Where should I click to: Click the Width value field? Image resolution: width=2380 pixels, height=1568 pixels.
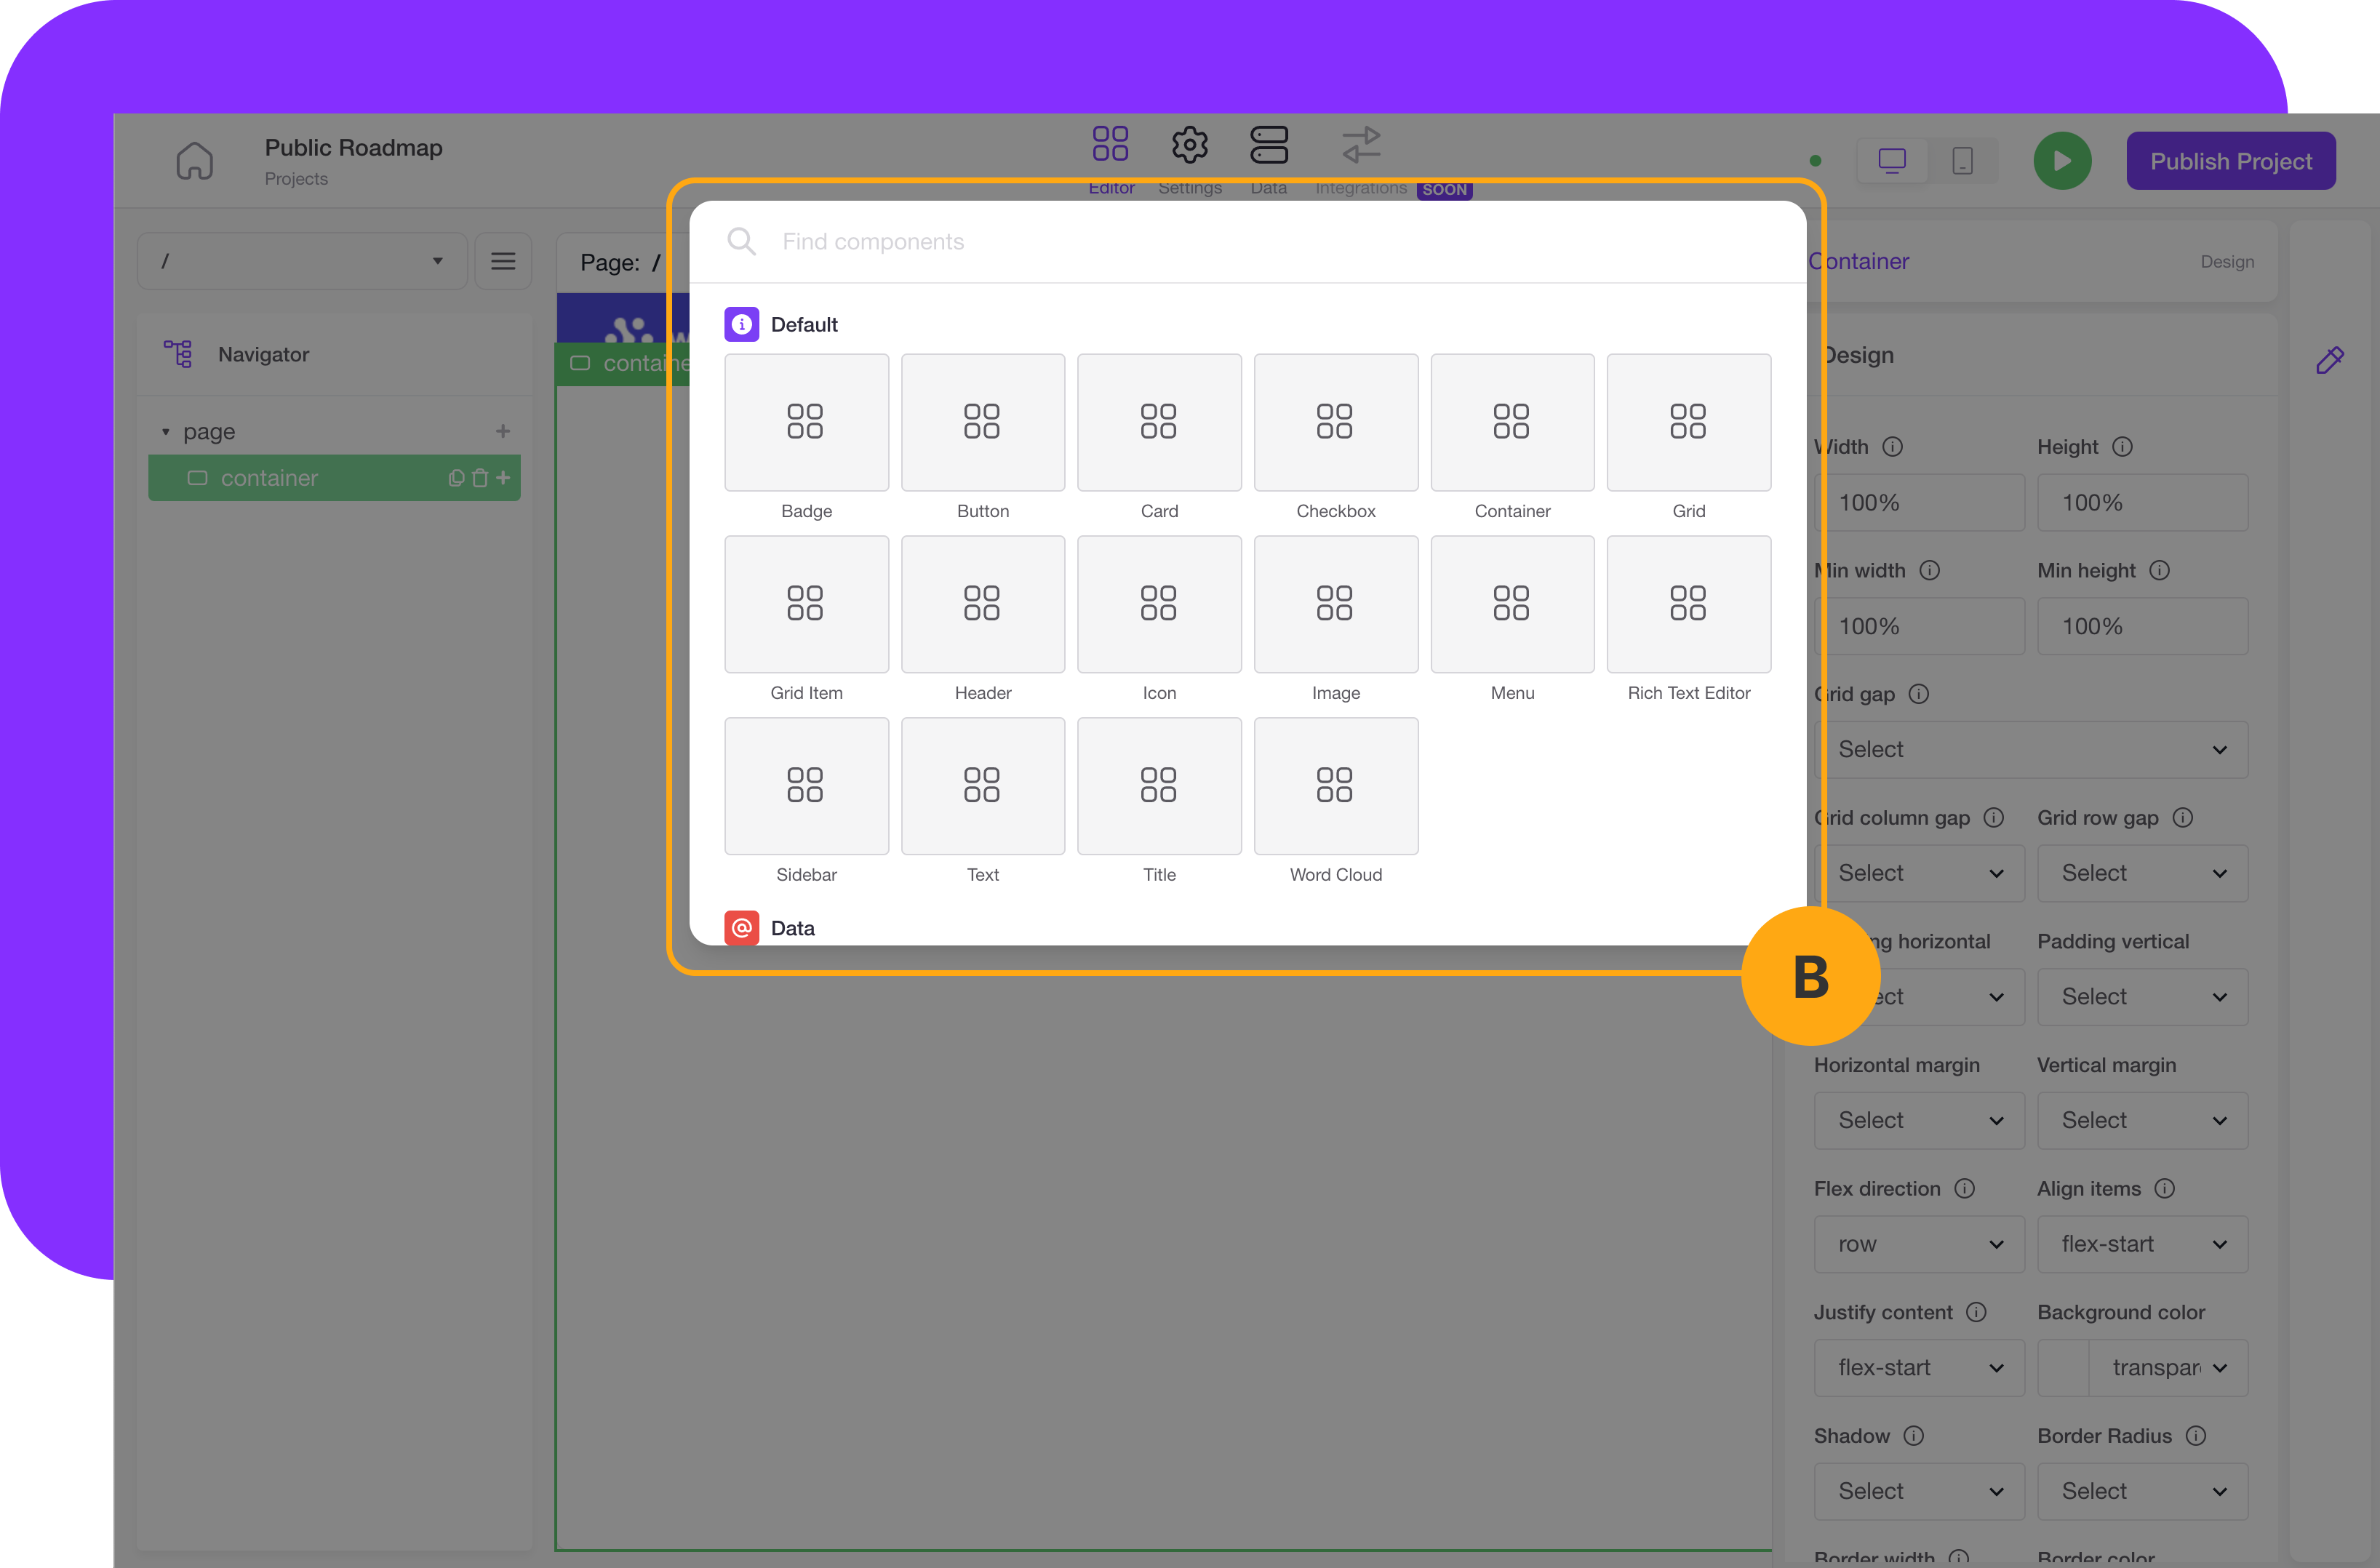tap(1919, 503)
